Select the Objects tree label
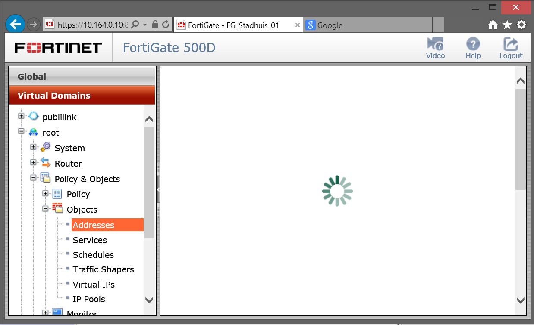This screenshot has height=325, width=534. tap(82, 210)
